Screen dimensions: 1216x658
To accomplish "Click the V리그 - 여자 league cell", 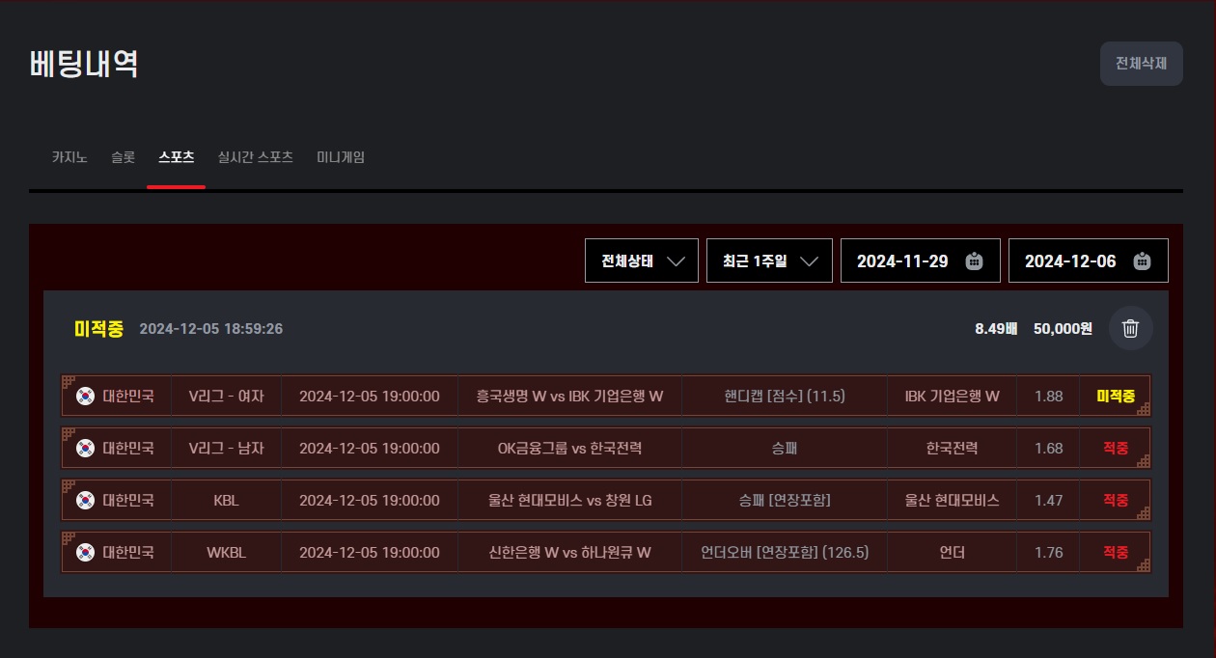I will pos(226,396).
